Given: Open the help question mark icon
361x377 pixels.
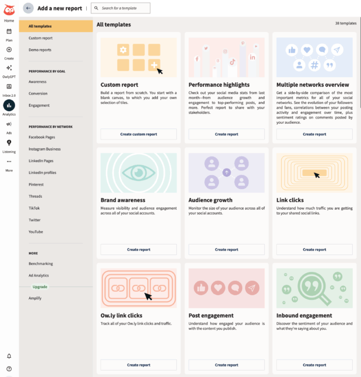Looking at the screenshot, I should point(9,369).
